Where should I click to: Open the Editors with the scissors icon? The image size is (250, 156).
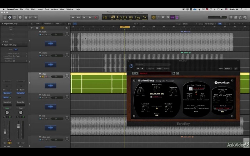35,17
